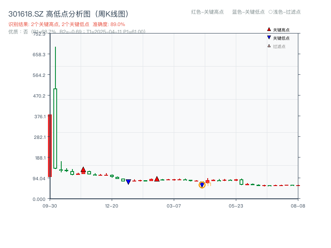Image resolution: width=331 pixels, height=248 pixels.
Task: Click the 准确度 89.0% accuracy link
Action: [109, 24]
